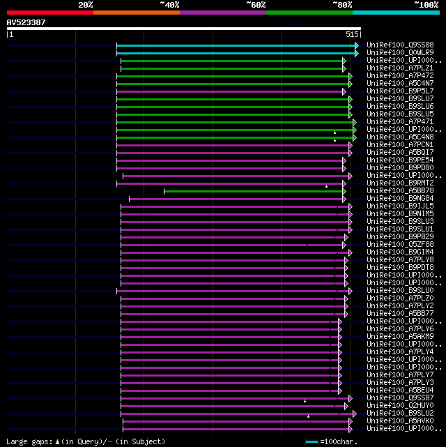Click the yellow gap marker below the B9RMT2 bar
This screenshot has width=446, height=447.
pos(326,186)
